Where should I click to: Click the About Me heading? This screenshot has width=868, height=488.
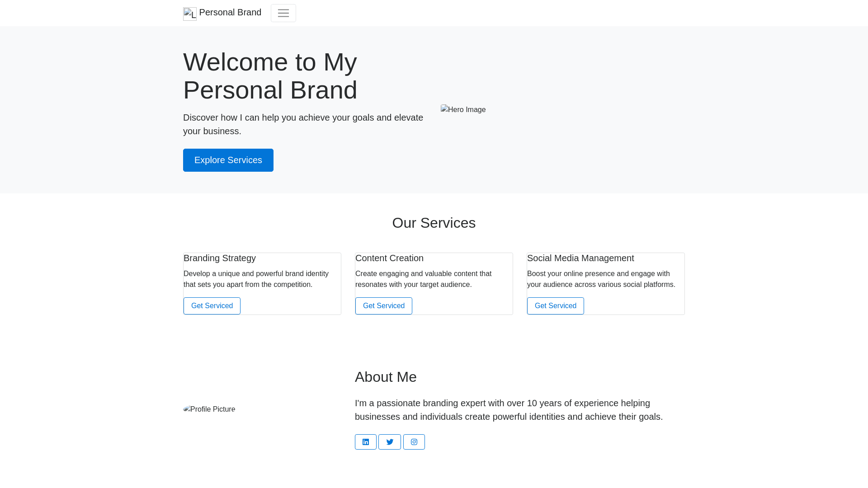tap(386, 377)
